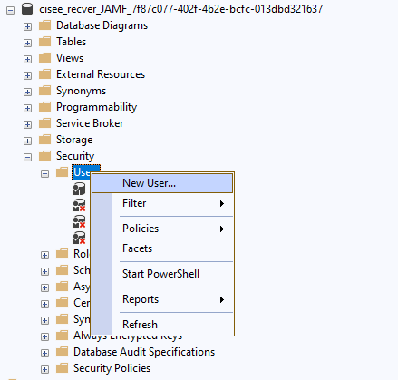The width and height of the screenshot is (398, 380).
Task: Click the Database Diagrams folder icon
Action: (44, 25)
